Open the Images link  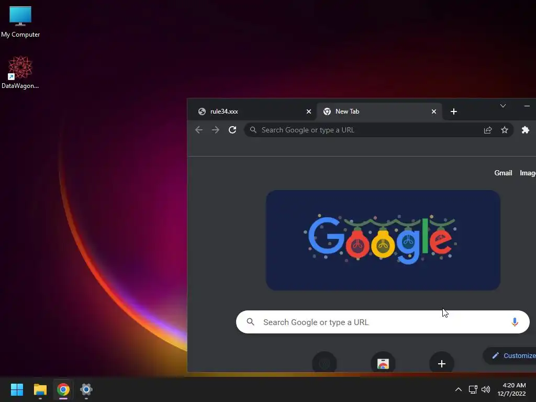tap(528, 173)
